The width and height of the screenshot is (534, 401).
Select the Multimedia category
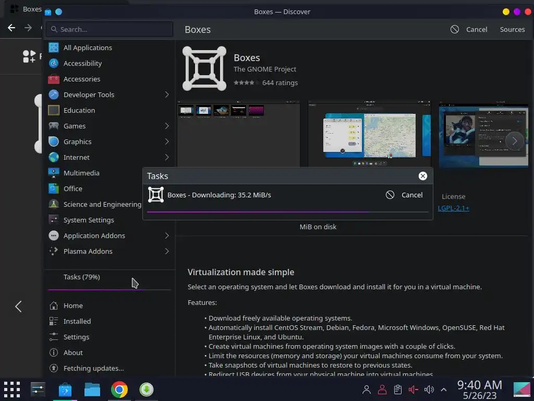pyautogui.click(x=110, y=173)
